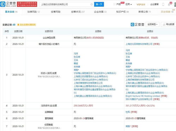The image size is (176, 131).
Task: Open 上海欣兆阳信息科技有限公司 link in row 2
Action: pos(139,44)
